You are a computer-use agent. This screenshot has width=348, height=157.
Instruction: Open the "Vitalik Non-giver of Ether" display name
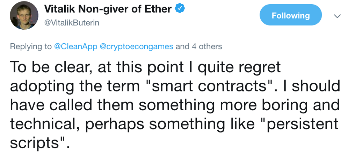coord(108,9)
